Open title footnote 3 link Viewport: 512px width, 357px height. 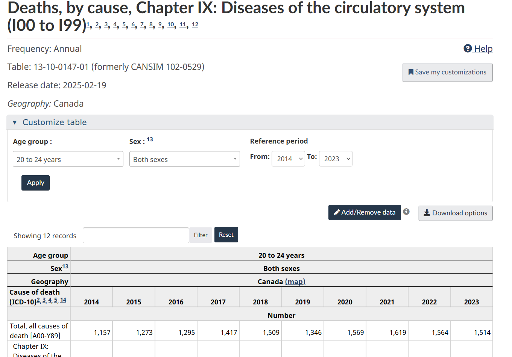tap(106, 24)
